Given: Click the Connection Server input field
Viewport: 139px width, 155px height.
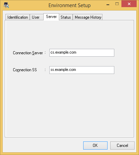Looking at the screenshot, I should (x=82, y=53).
